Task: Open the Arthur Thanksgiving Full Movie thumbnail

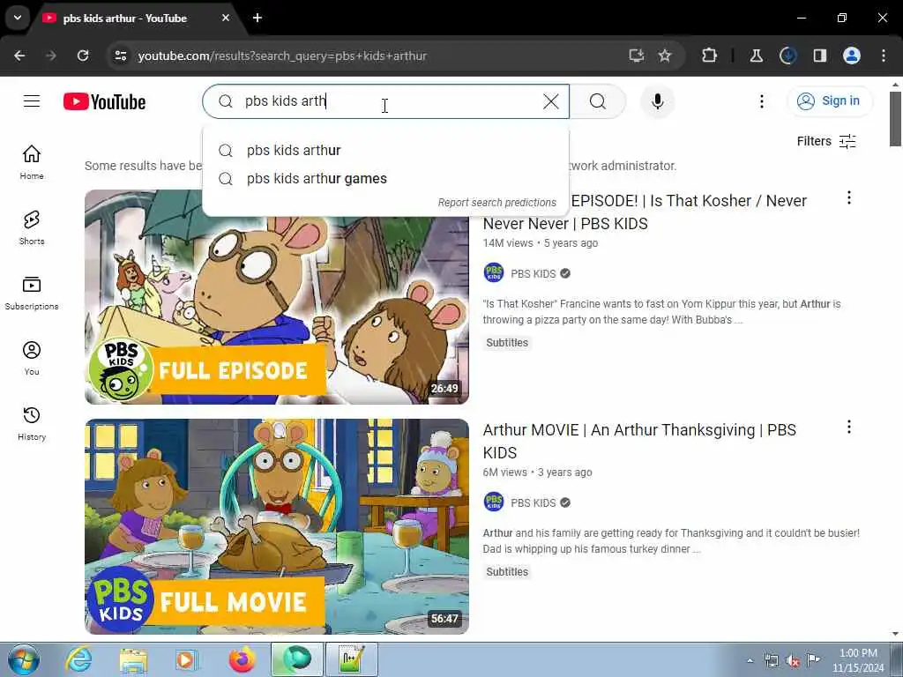Action: 276,527
